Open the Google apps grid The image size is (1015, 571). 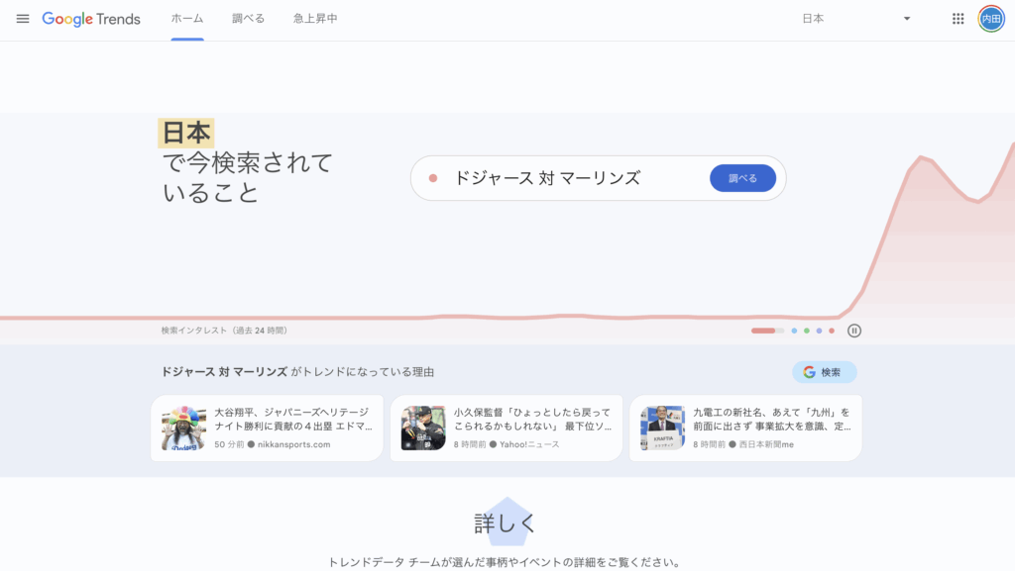point(959,19)
